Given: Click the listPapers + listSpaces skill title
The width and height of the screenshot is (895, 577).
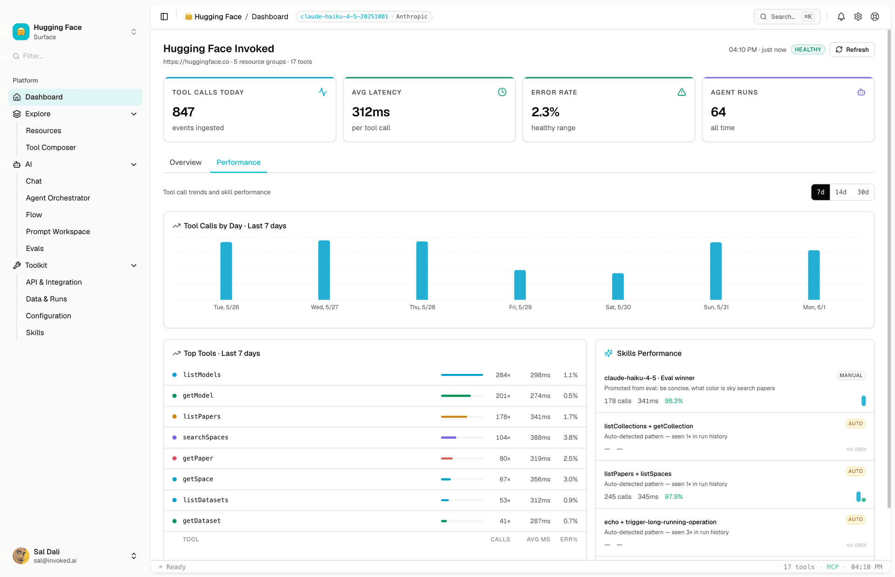Looking at the screenshot, I should (x=638, y=474).
